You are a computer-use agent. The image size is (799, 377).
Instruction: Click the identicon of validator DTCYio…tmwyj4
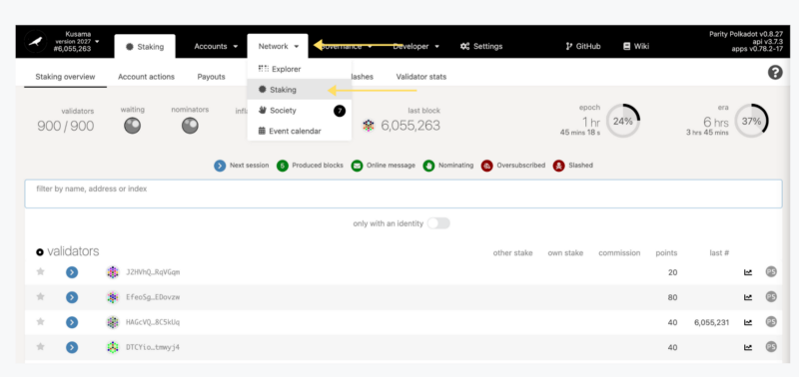pyautogui.click(x=113, y=347)
